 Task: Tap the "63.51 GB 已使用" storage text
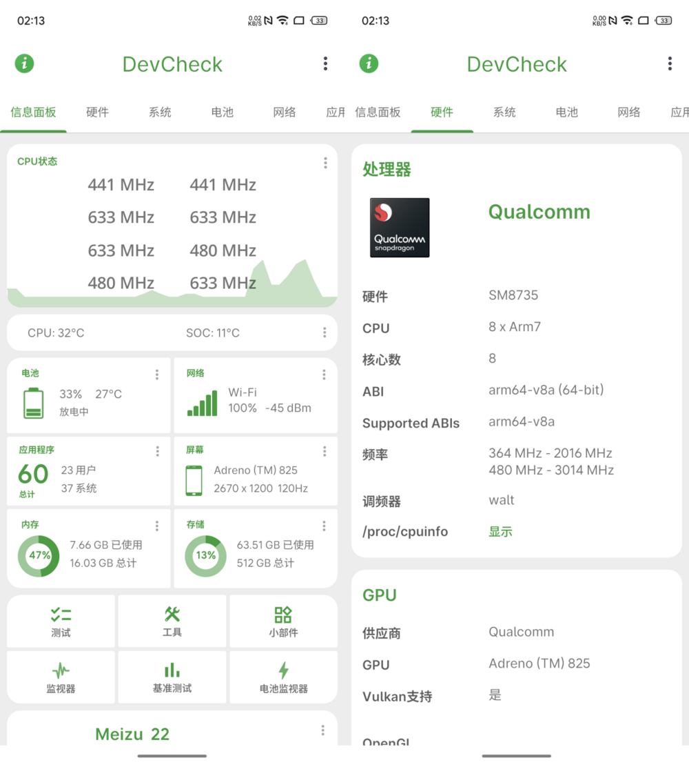pos(275,545)
